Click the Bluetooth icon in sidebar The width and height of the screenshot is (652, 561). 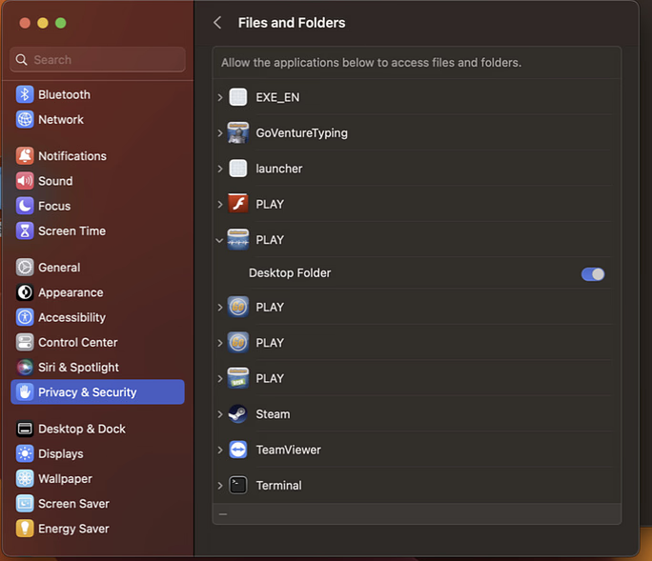tap(25, 94)
